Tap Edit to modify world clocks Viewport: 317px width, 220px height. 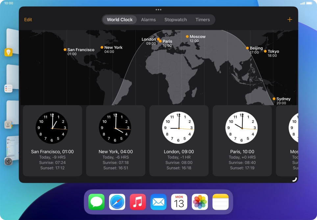pos(28,20)
